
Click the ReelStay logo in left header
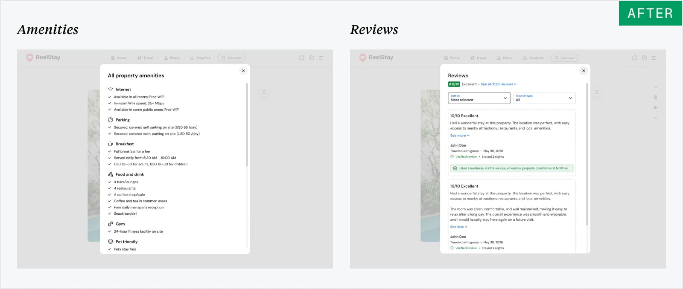coord(43,58)
